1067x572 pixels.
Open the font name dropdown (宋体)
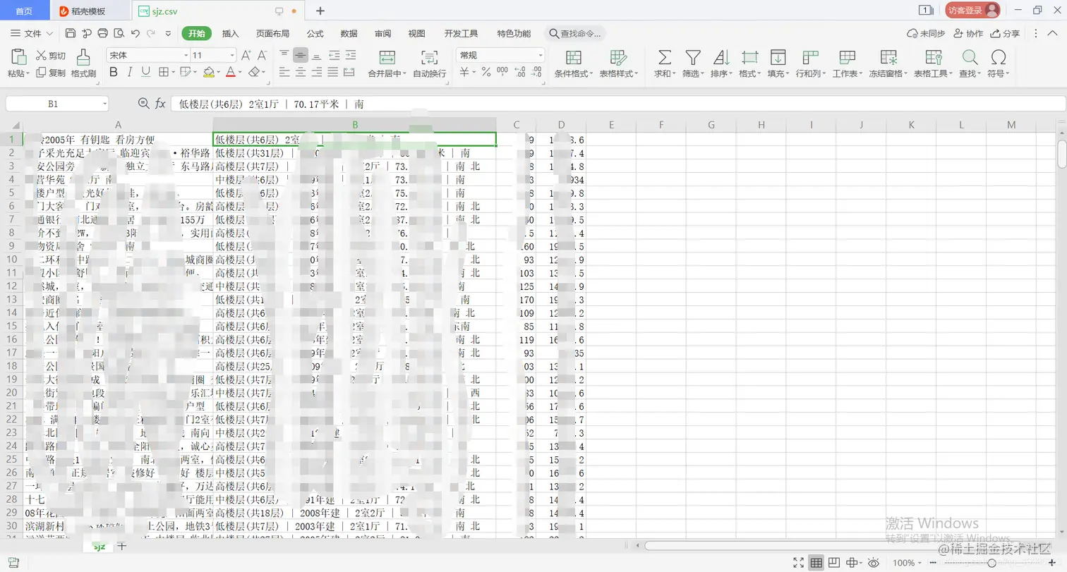pos(186,55)
